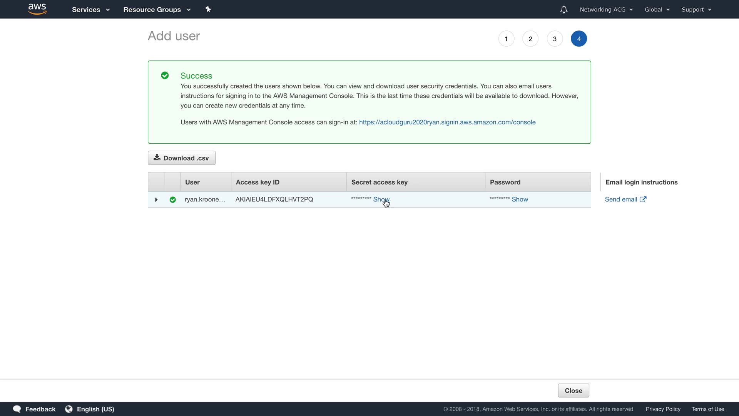Click the AWS logo home icon
The width and height of the screenshot is (739, 416).
pyautogui.click(x=37, y=9)
